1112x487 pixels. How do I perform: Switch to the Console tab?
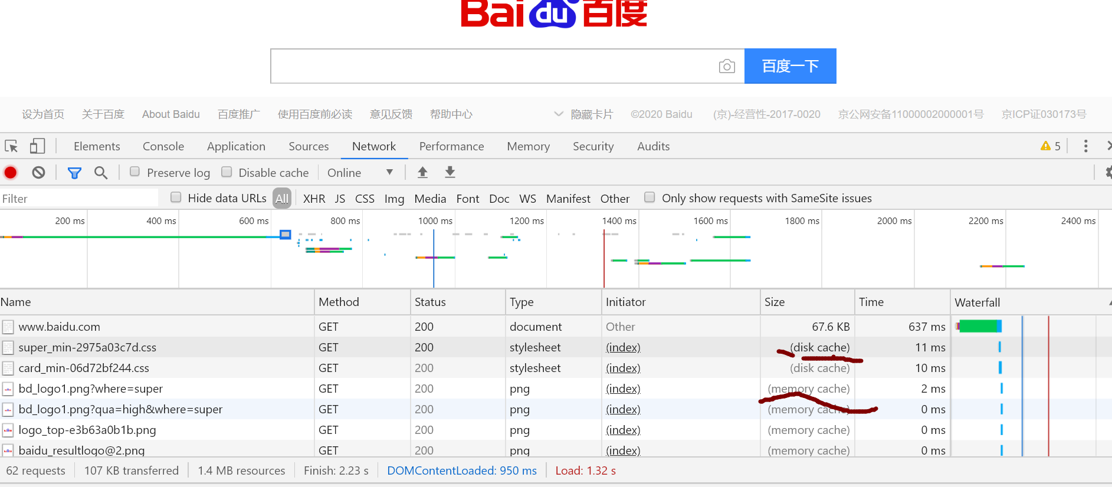pyautogui.click(x=163, y=146)
